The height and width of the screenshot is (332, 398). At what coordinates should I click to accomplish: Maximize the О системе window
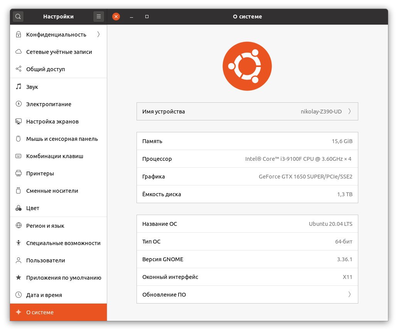pyautogui.click(x=147, y=17)
